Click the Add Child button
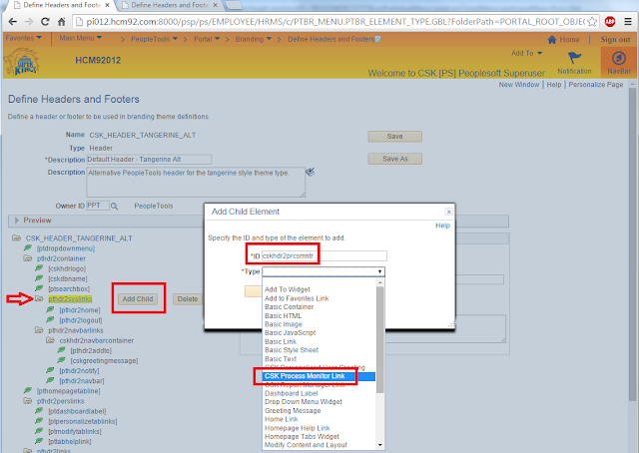Image resolution: width=639 pixels, height=453 pixels. (138, 299)
